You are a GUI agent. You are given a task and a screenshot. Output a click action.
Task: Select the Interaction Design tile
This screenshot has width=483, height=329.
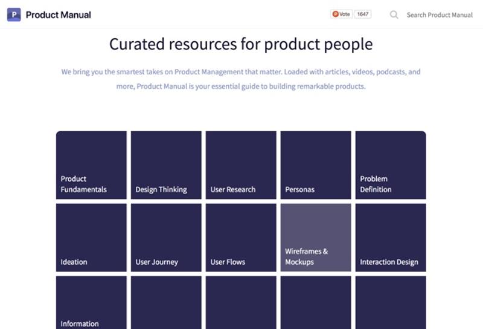pos(391,238)
